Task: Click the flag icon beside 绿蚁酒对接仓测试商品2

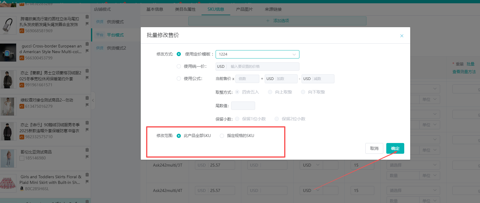Action: click(87, 105)
